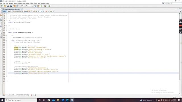Screen dimensions: 182x102
Task: Open the Run Project dropdown arrow
Action: [43, 6]
